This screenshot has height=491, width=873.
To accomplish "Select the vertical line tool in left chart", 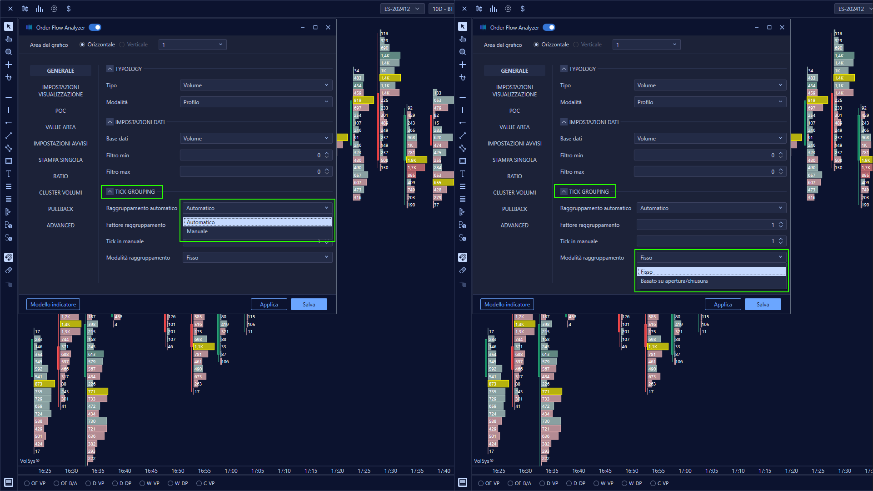I will coord(9,110).
